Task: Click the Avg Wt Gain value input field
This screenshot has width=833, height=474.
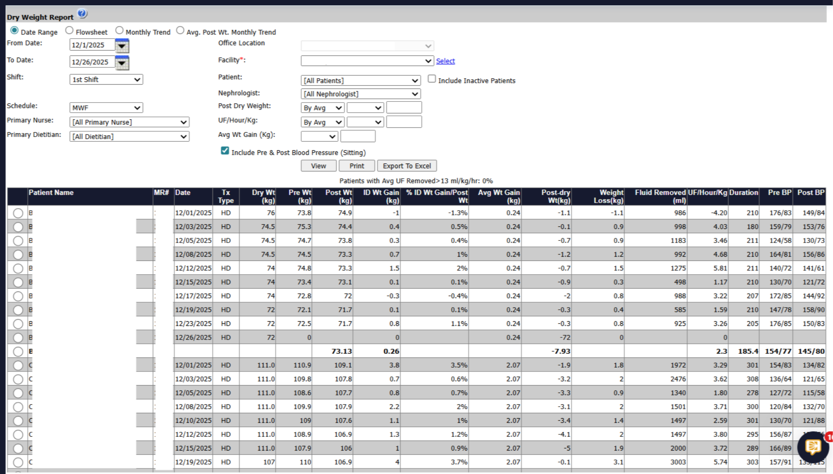Action: [x=358, y=136]
